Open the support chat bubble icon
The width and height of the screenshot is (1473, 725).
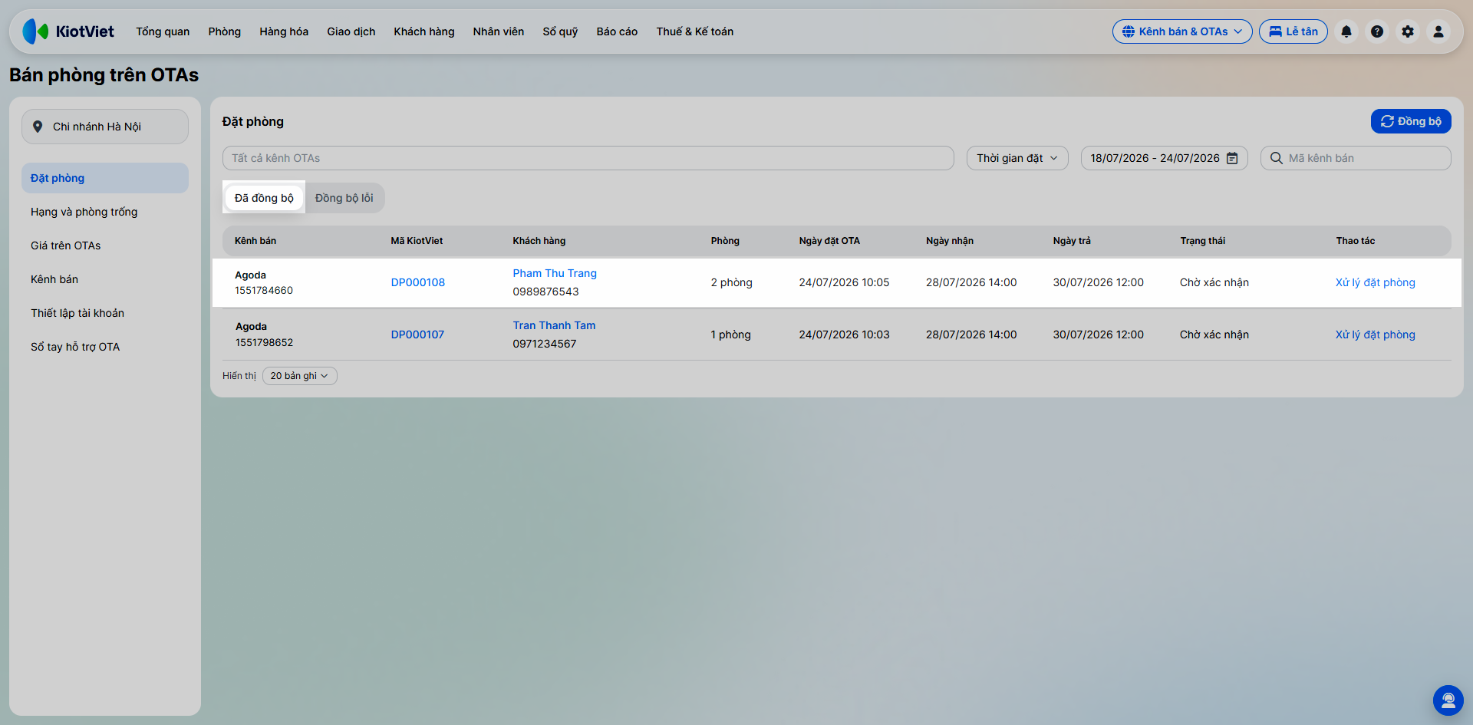point(1448,700)
